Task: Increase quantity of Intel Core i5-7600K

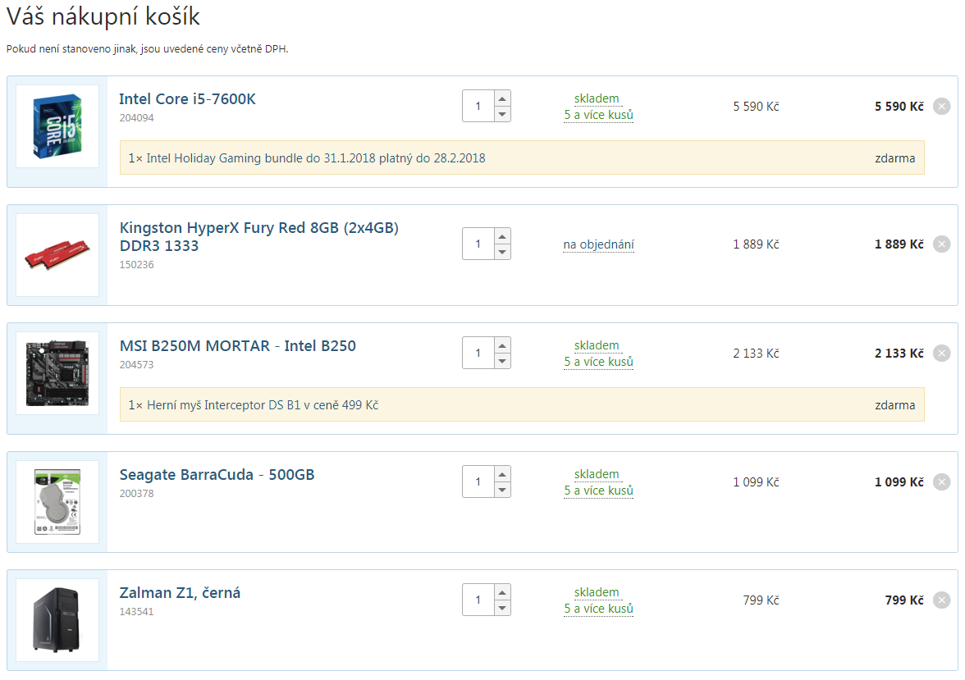Action: click(x=502, y=98)
